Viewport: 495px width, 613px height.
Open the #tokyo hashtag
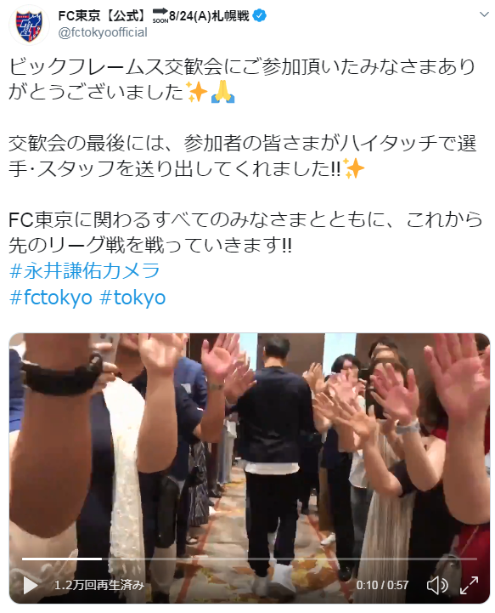[x=132, y=298]
